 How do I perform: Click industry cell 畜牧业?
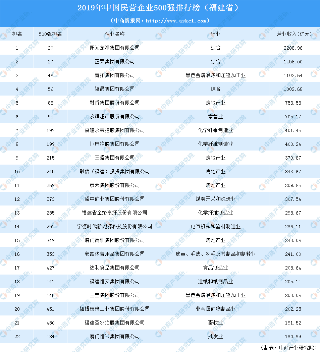tap(216, 323)
